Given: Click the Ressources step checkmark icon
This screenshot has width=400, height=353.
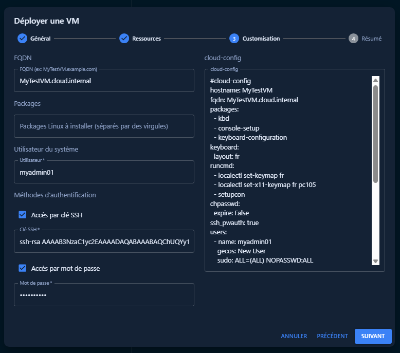Looking at the screenshot, I should pyautogui.click(x=124, y=39).
